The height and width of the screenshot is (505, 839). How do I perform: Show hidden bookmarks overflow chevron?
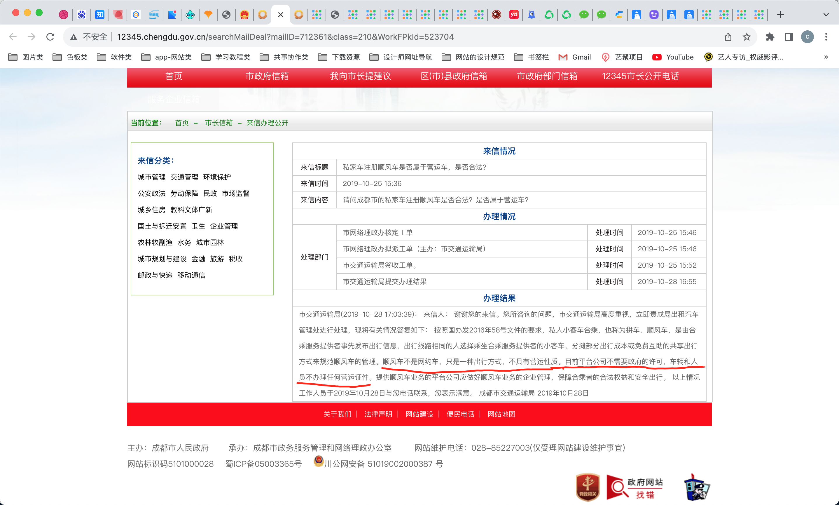pyautogui.click(x=826, y=57)
